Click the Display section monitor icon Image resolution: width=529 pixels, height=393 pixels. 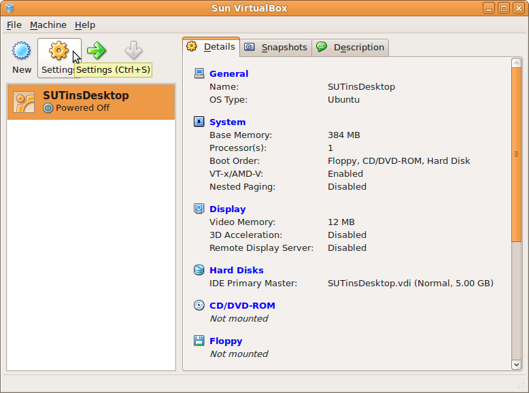[x=199, y=209]
